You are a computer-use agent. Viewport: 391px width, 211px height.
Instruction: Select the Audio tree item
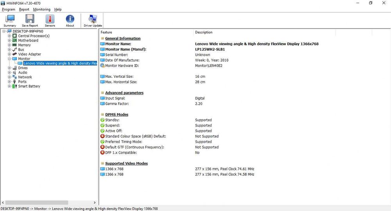(x=23, y=73)
